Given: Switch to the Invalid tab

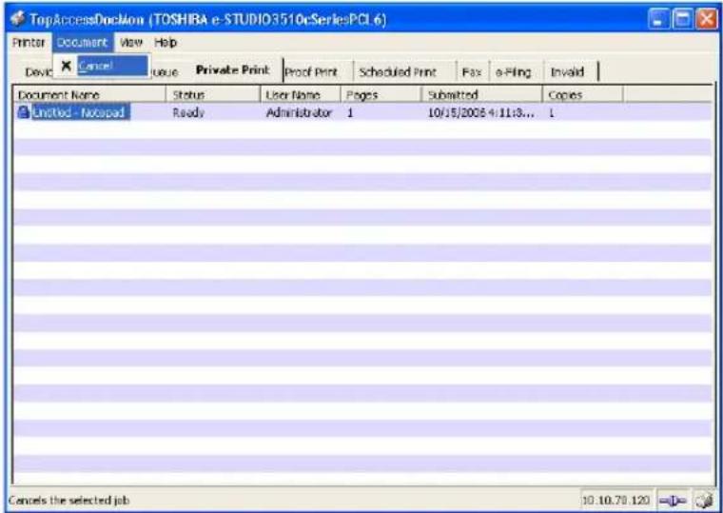Looking at the screenshot, I should 567,72.
